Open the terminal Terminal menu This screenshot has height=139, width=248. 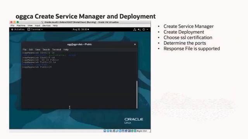[x=57, y=49]
